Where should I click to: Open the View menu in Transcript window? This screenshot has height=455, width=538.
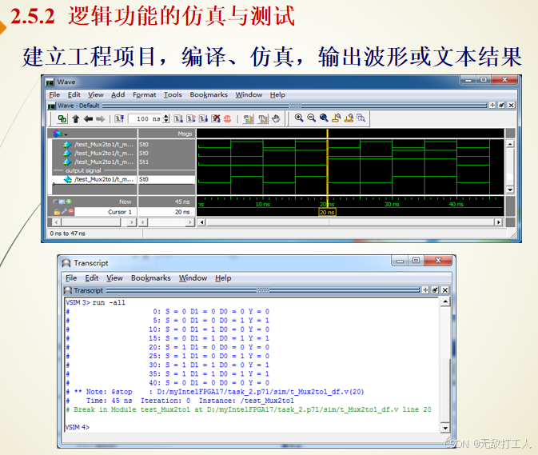pos(114,278)
